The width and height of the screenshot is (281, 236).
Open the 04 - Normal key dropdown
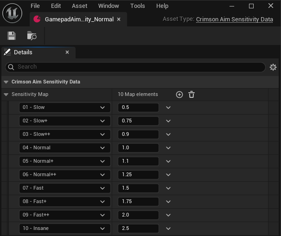click(x=65, y=147)
